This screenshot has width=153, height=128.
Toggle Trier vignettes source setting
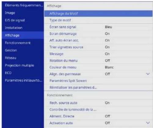[98, 47]
